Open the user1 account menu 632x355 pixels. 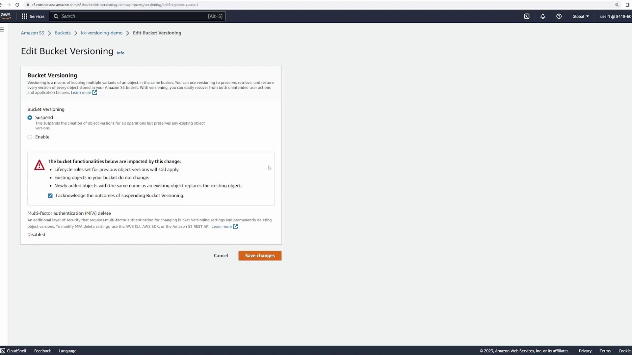(615, 16)
